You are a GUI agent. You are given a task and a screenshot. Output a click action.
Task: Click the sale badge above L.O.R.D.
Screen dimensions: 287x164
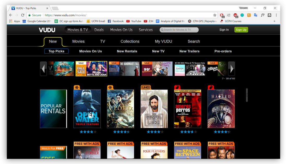[110, 87]
